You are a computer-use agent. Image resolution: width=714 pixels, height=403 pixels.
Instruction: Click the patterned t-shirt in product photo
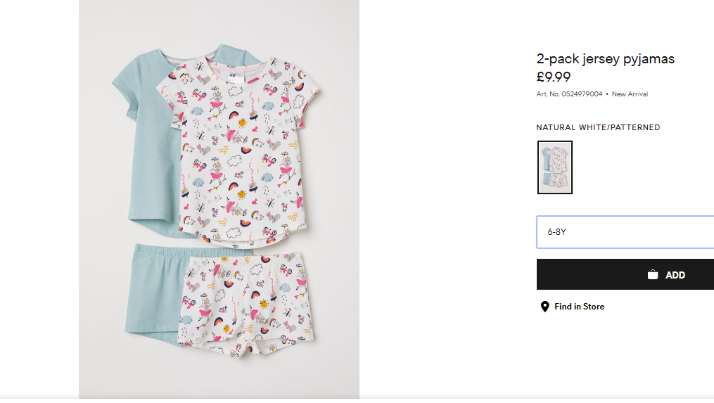coord(238,152)
